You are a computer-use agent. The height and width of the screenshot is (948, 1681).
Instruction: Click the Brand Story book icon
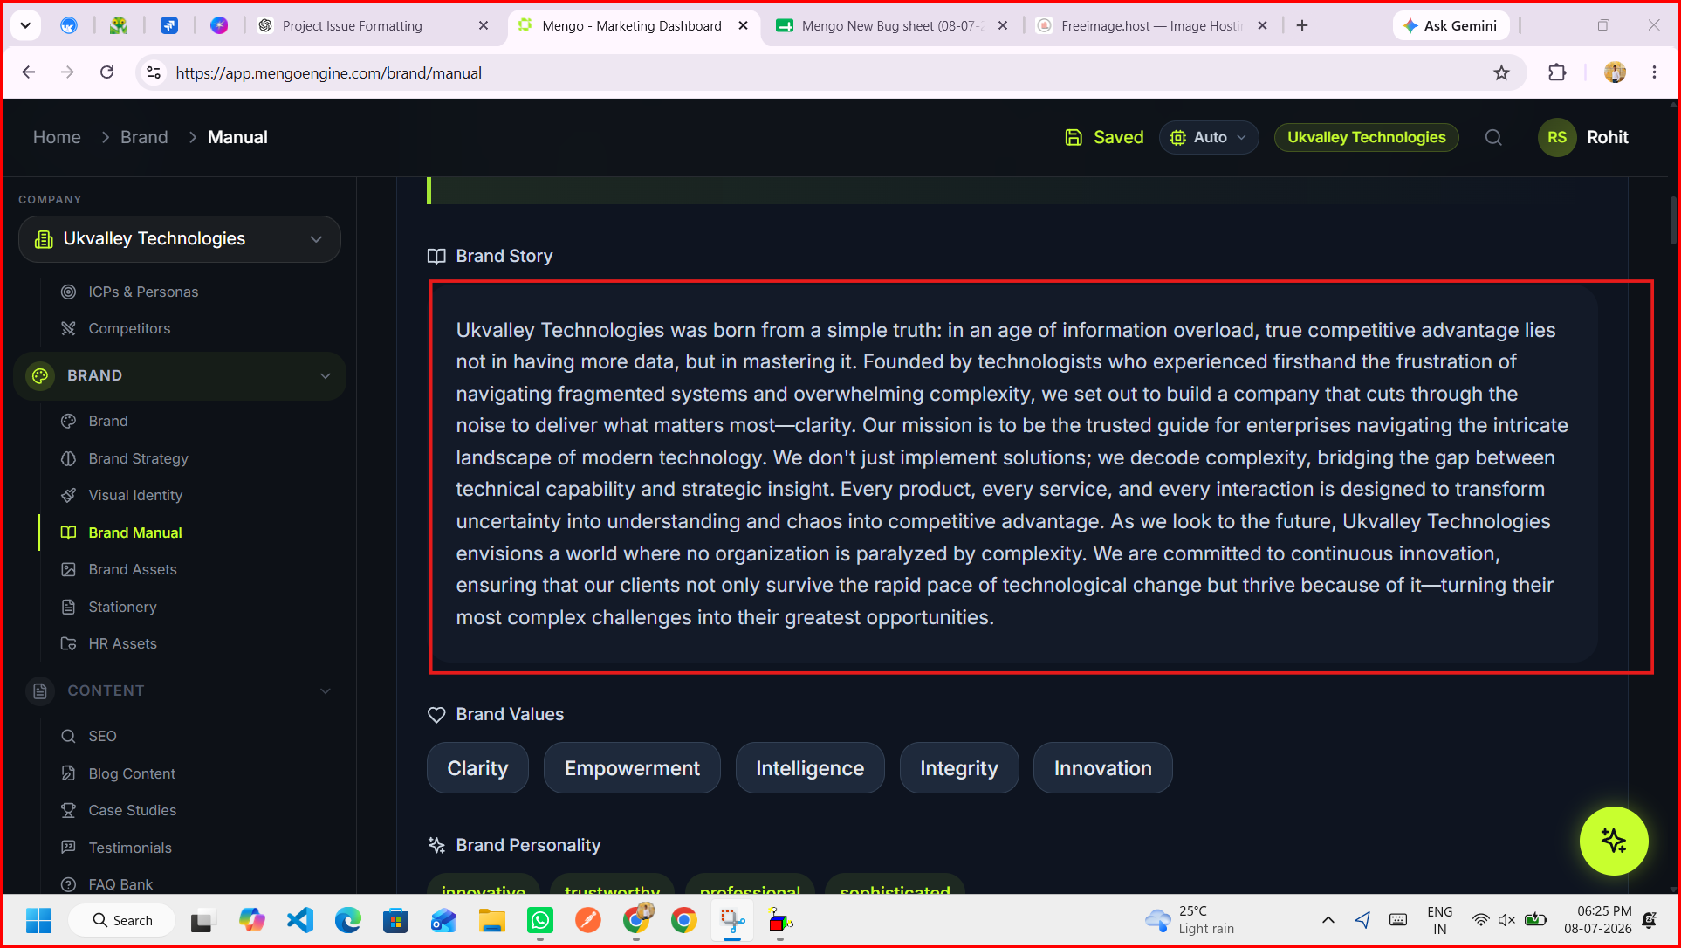tap(436, 256)
